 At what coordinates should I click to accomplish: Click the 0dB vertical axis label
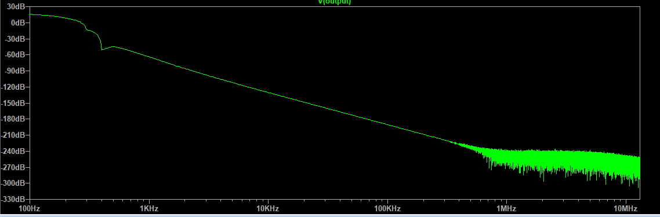18,23
